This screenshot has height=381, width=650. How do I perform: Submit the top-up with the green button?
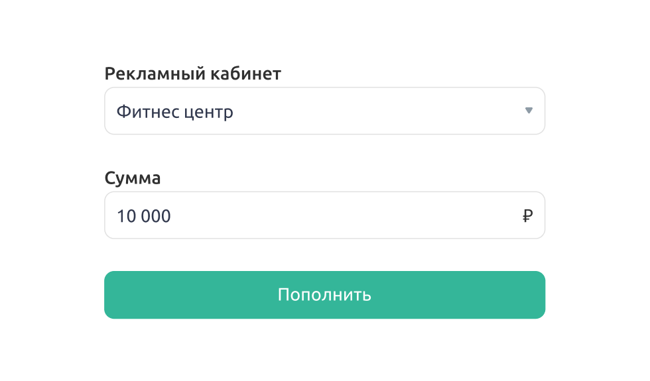click(324, 295)
